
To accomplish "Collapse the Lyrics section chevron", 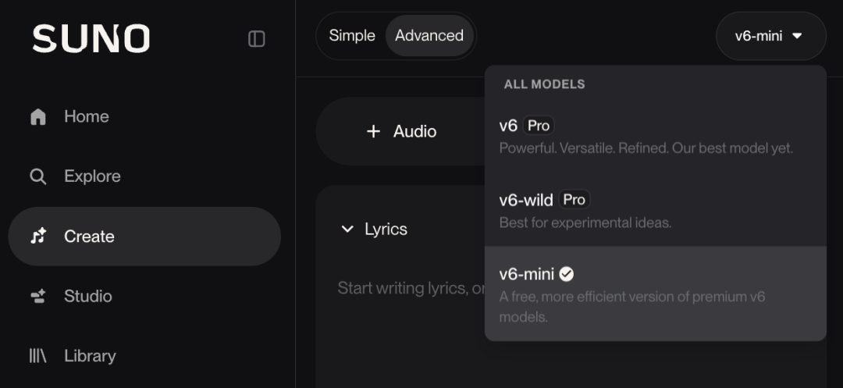I will click(x=348, y=229).
